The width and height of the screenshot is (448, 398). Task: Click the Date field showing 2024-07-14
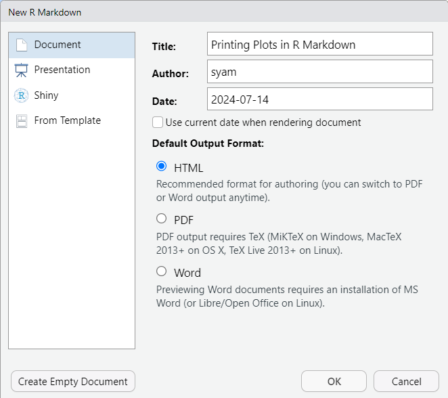click(x=319, y=99)
